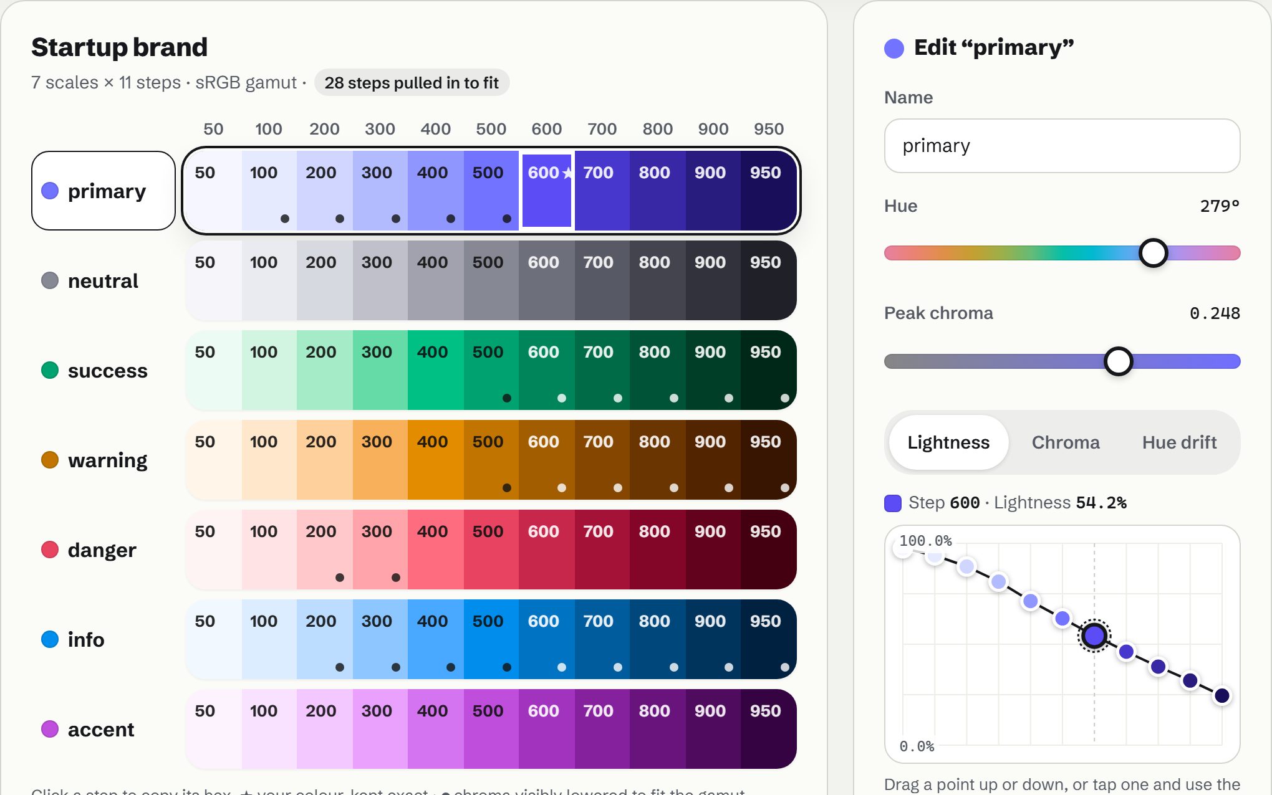
Task: Click the Step 600 colour chip
Action: click(x=893, y=503)
